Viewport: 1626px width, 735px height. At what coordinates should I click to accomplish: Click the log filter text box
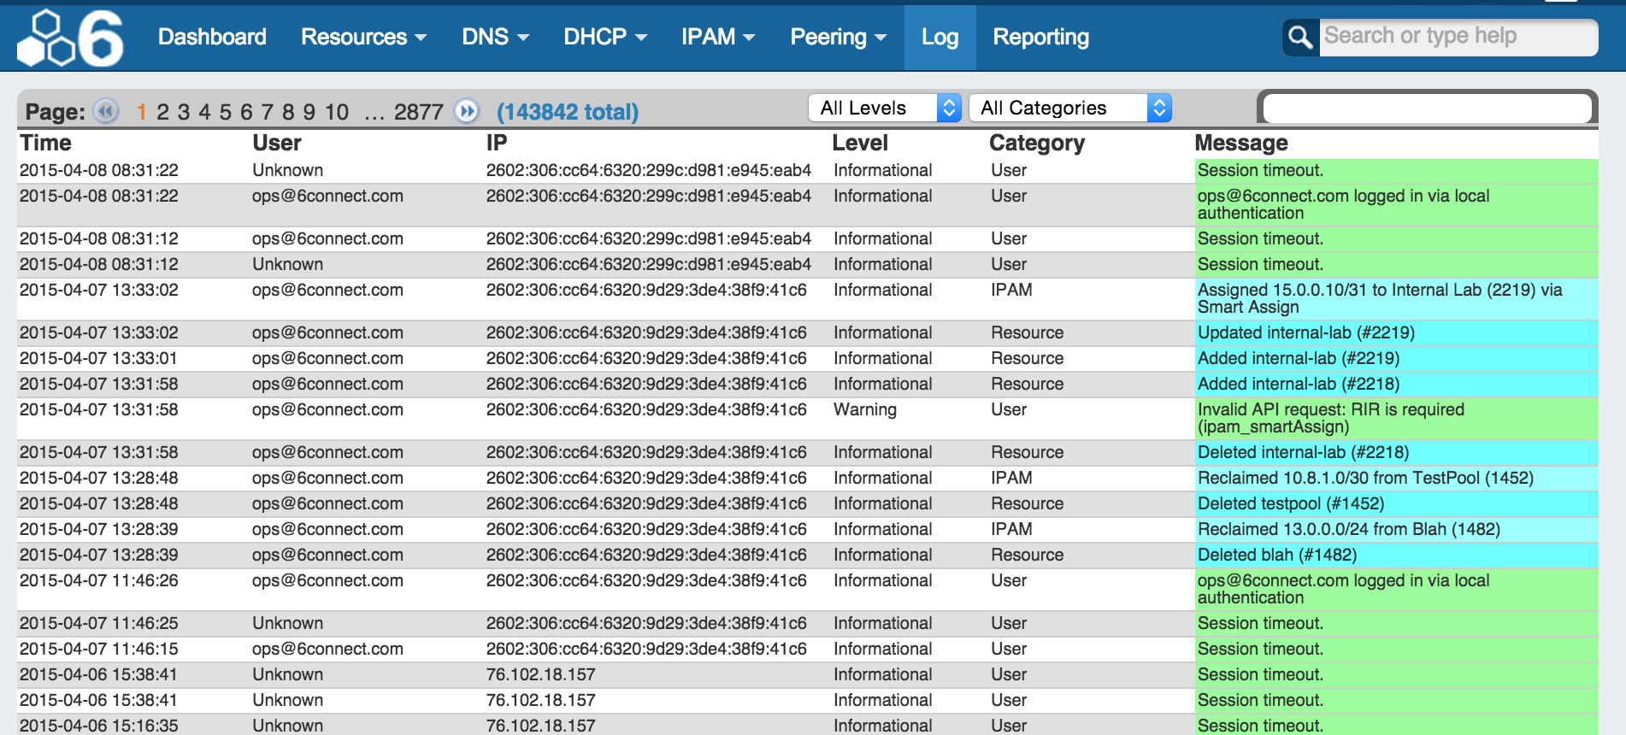pyautogui.click(x=1426, y=109)
